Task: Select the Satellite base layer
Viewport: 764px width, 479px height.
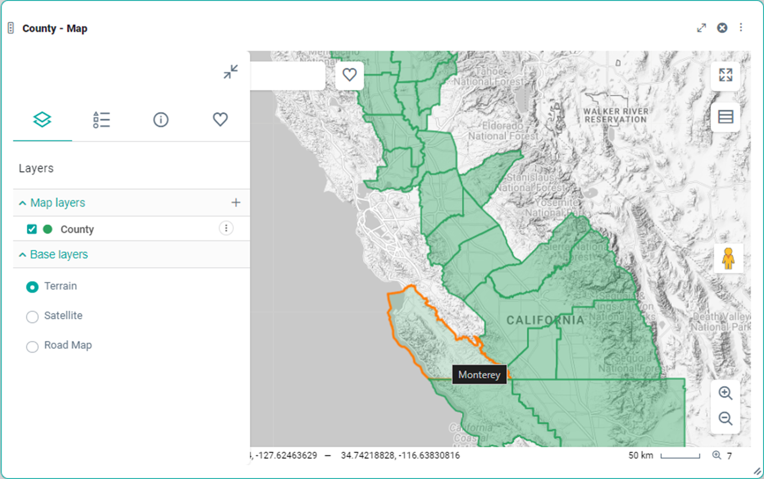Action: tap(33, 316)
